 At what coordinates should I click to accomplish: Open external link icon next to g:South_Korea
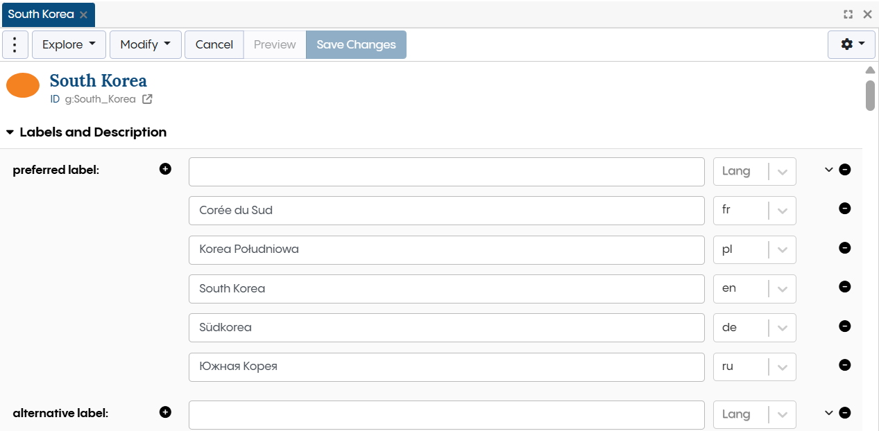[x=147, y=99]
